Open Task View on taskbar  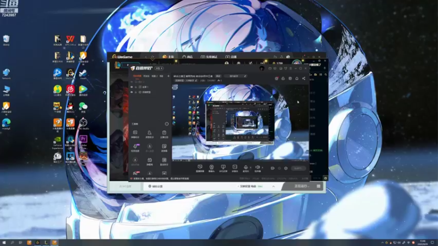pyautogui.click(x=20, y=243)
